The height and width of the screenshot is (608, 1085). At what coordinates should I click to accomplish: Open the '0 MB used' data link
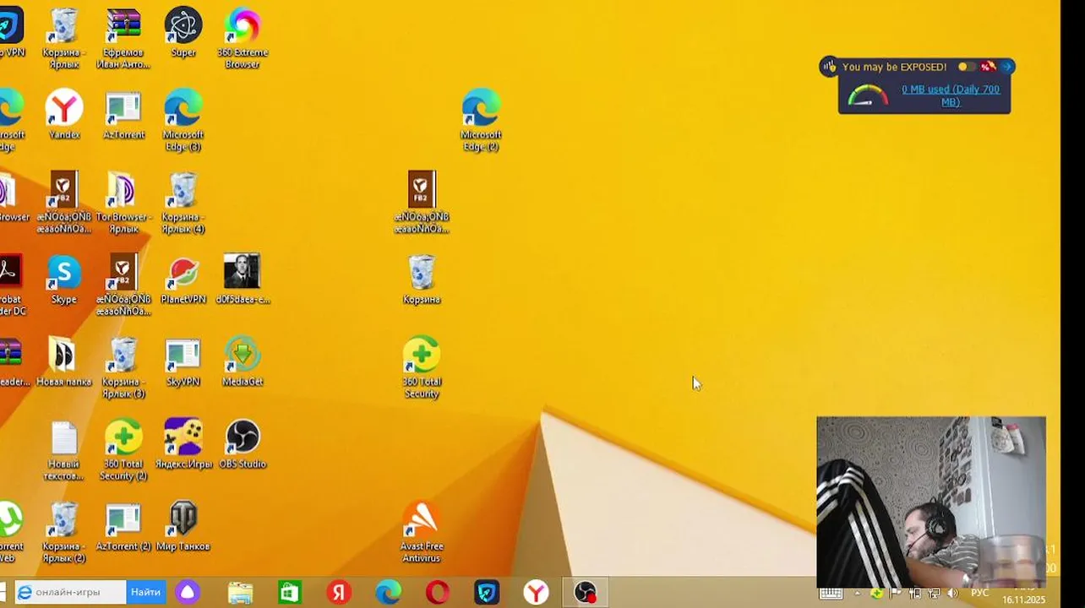951,95
